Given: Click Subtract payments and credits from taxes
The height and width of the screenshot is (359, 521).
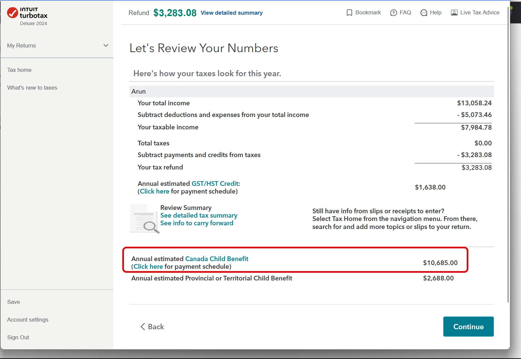Looking at the screenshot, I should coord(199,155).
